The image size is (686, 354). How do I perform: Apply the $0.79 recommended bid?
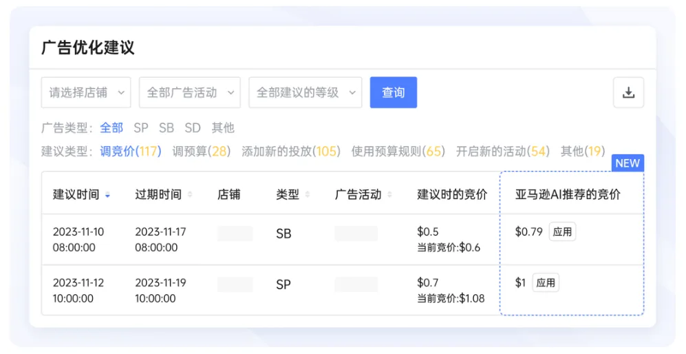(562, 232)
